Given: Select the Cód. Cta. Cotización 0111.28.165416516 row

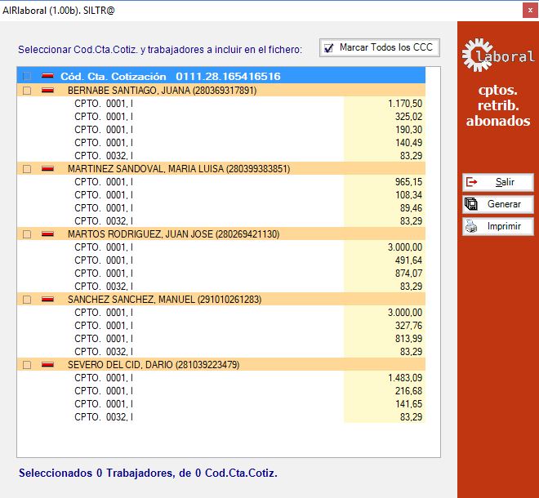Looking at the screenshot, I should (x=221, y=76).
